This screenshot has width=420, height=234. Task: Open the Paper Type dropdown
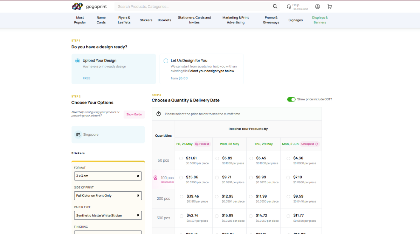point(108,215)
